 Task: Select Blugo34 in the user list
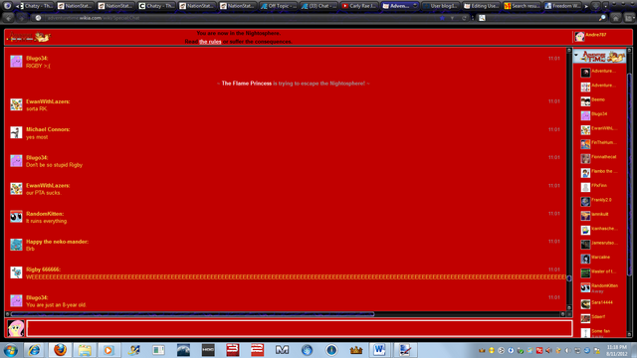click(x=599, y=115)
